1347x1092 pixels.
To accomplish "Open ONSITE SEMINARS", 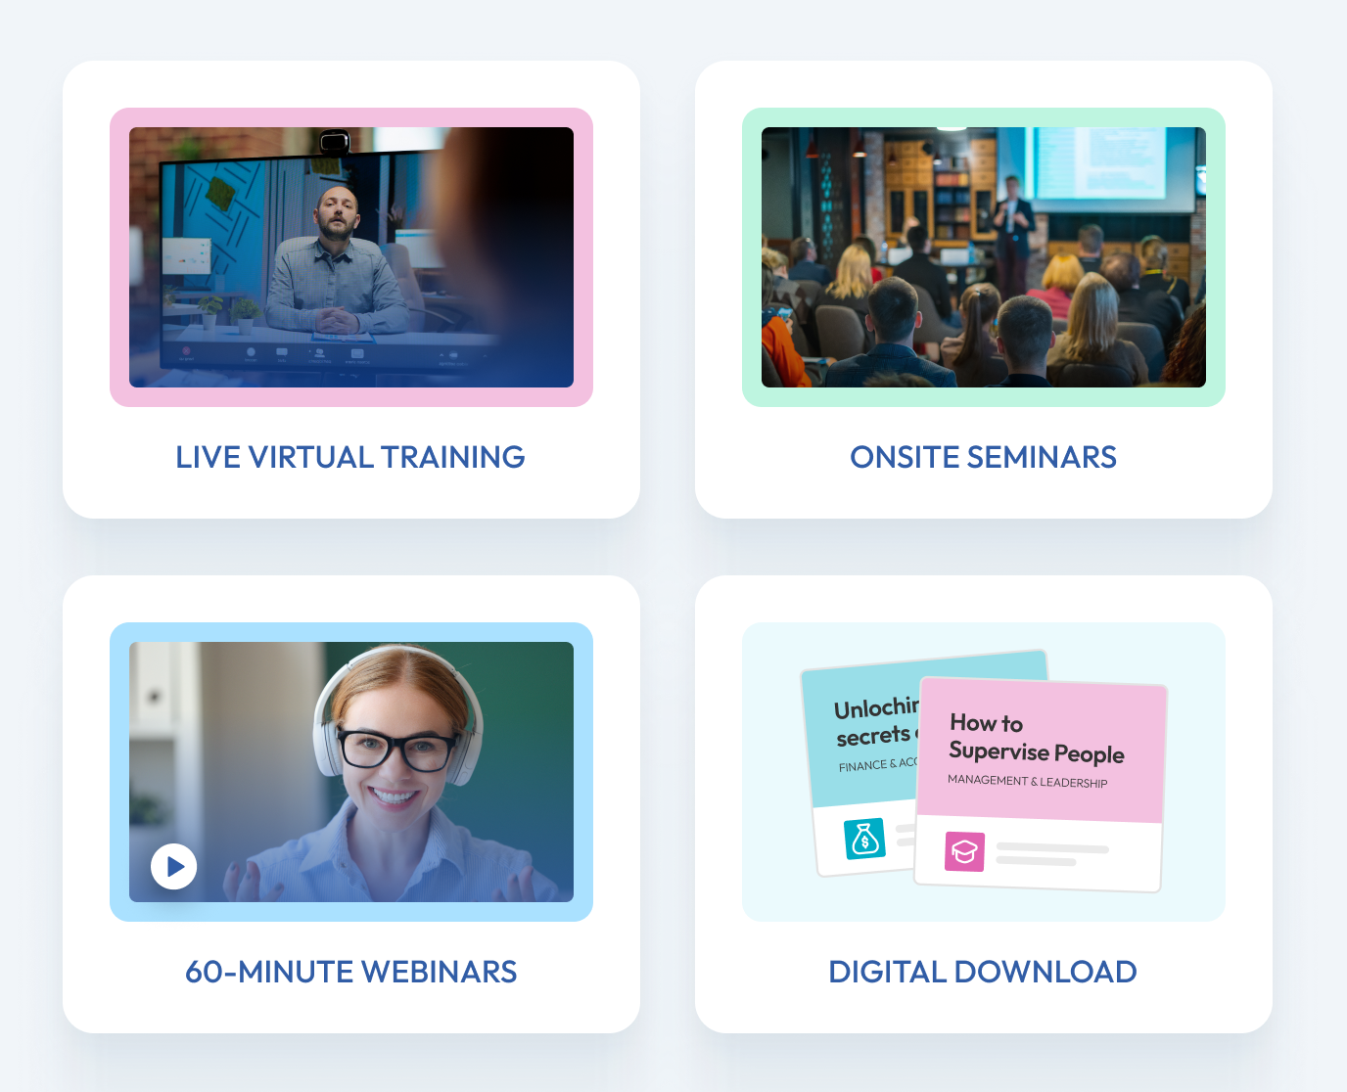I will tap(983, 457).
